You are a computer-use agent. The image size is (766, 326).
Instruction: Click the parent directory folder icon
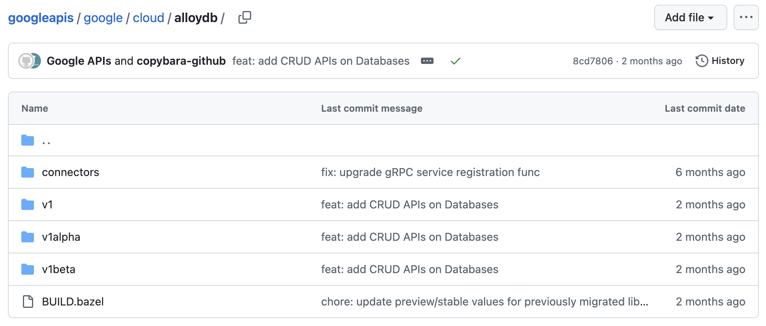(28, 140)
